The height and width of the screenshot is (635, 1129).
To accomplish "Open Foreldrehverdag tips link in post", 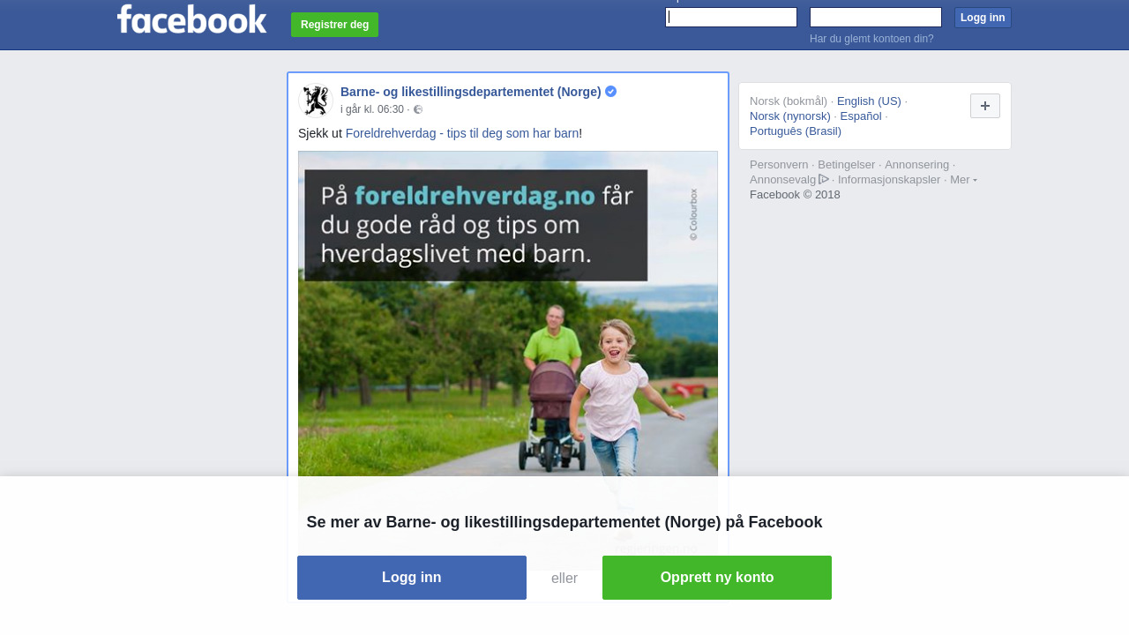I will pyautogui.click(x=462, y=133).
